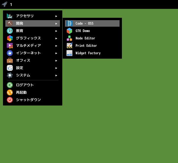The width and height of the screenshot is (178, 163).
Task: Click the orange 再起動 icon
Action: pos(10,92)
